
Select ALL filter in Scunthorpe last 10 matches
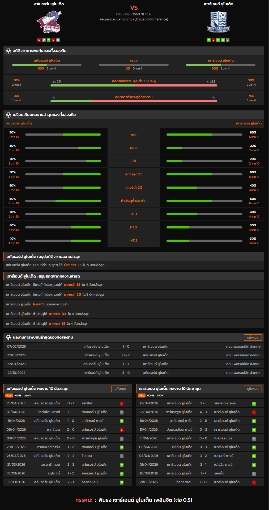tap(9, 395)
